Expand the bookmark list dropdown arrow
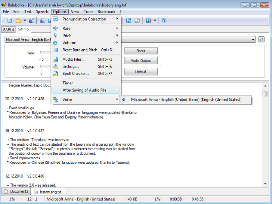Image resolution: width=272 pixels, height=204 pixels. click(155, 21)
